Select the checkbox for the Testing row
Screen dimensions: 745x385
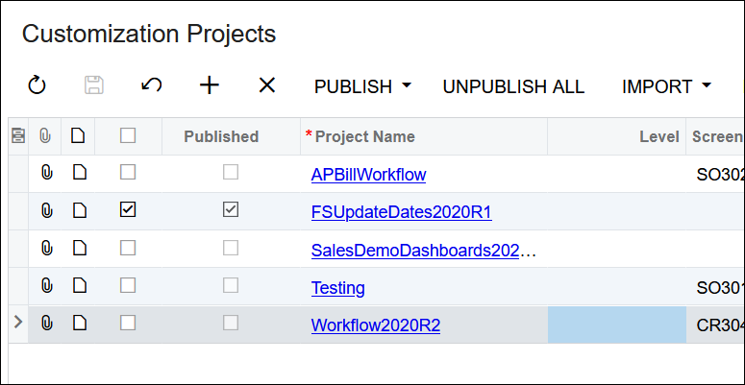[128, 286]
